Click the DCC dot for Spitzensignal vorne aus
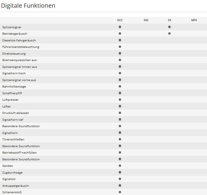Image resolution: width=207 pixels, height=195 pixels. tap(120, 80)
